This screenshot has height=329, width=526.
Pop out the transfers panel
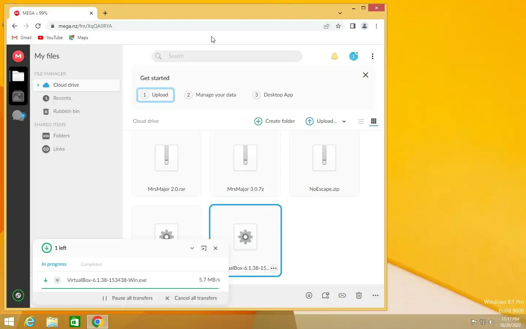click(204, 248)
